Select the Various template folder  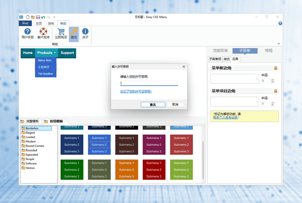pyautogui.click(x=28, y=168)
